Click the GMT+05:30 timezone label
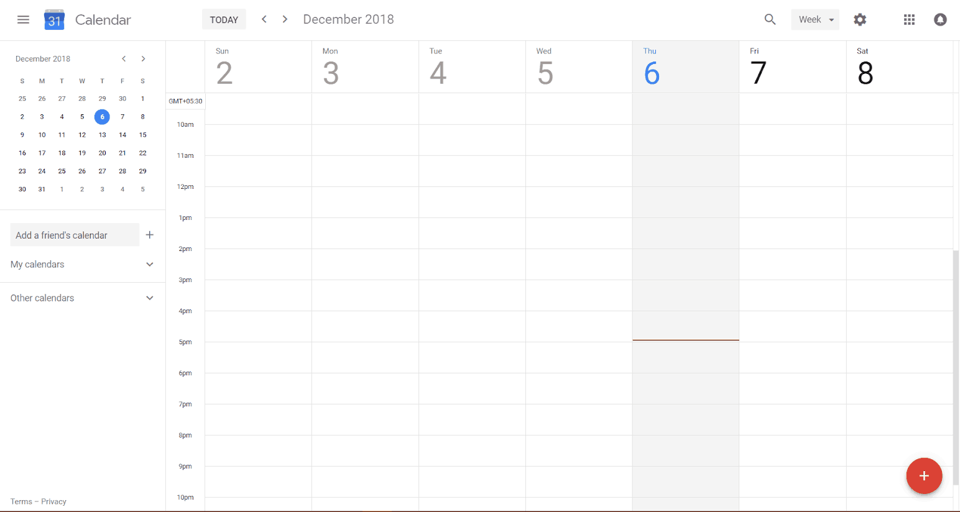960x512 pixels. (185, 101)
